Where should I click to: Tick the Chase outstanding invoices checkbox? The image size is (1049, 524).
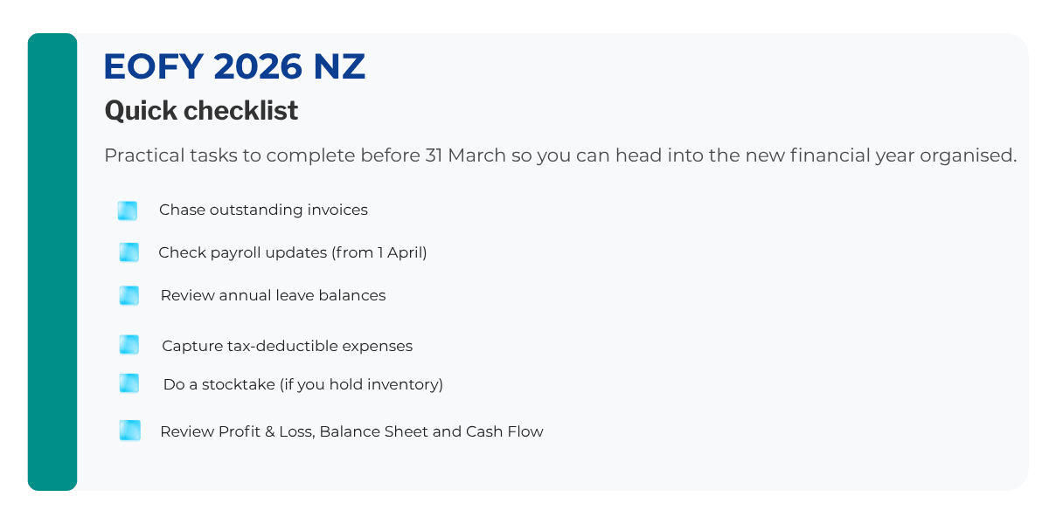pos(128,210)
